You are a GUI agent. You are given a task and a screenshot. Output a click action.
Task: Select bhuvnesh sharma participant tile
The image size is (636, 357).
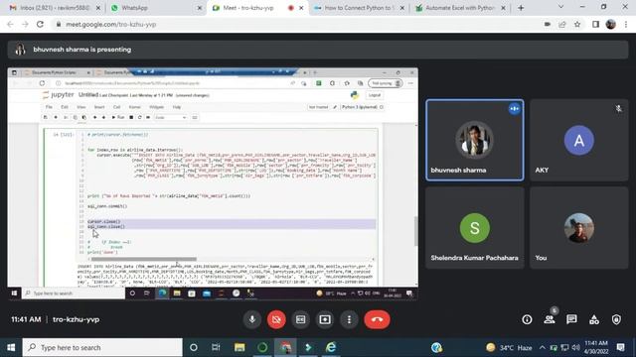click(475, 140)
